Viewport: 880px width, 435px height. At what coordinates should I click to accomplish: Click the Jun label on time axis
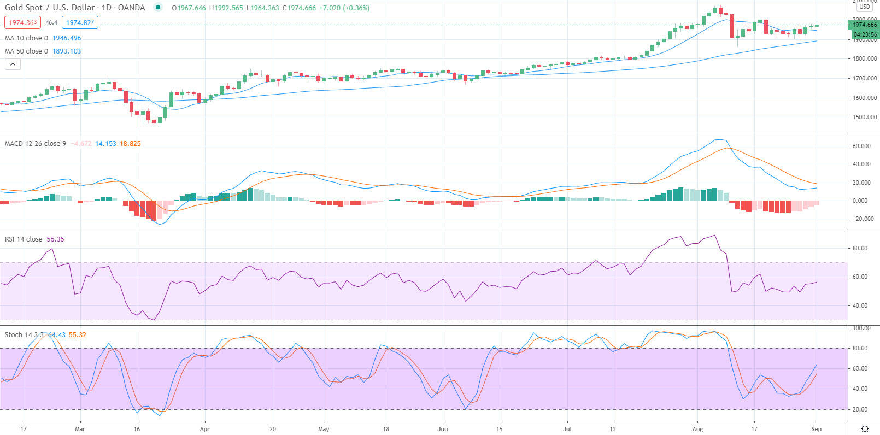443,429
